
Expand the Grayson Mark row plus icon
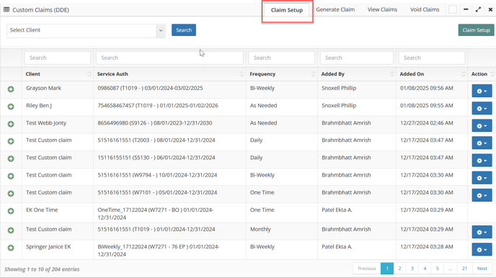[x=11, y=89]
